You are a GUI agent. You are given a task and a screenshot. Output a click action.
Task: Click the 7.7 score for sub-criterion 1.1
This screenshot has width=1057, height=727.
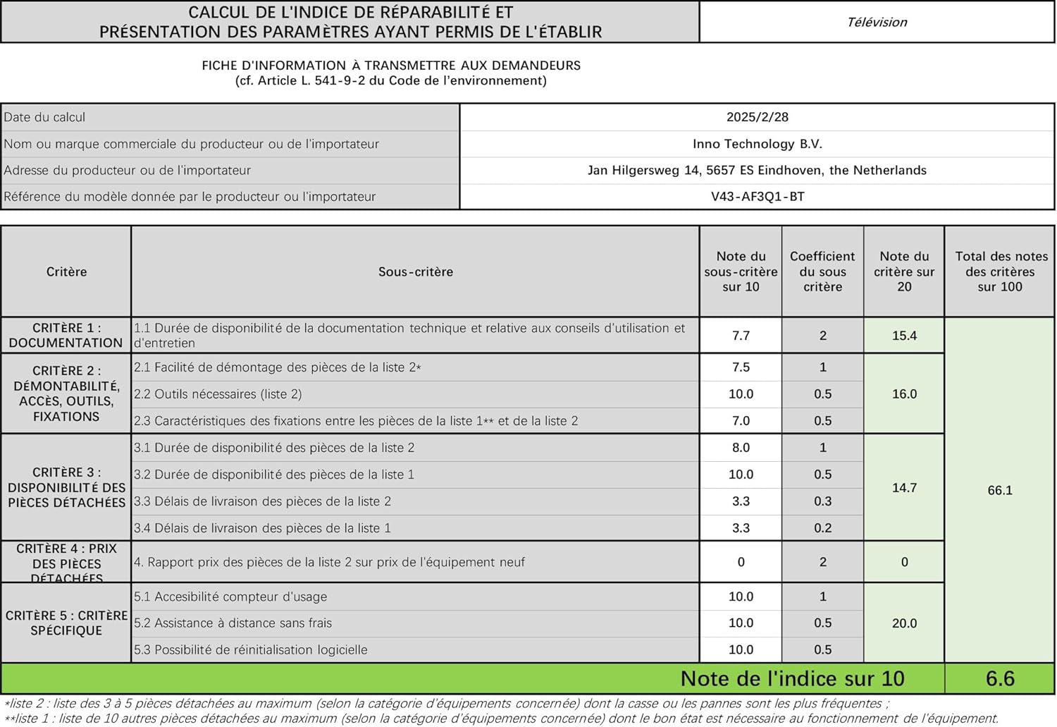pyautogui.click(x=741, y=336)
